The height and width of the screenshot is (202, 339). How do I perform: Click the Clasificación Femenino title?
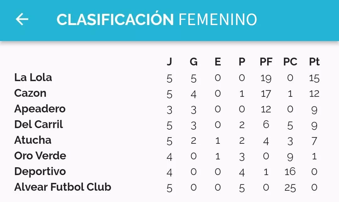coord(157,19)
